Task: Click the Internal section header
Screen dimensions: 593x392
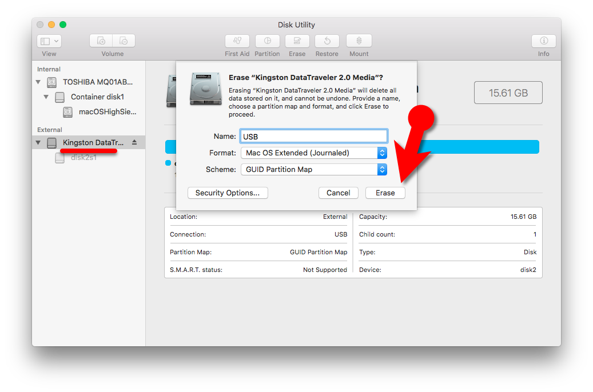Action: coord(49,69)
